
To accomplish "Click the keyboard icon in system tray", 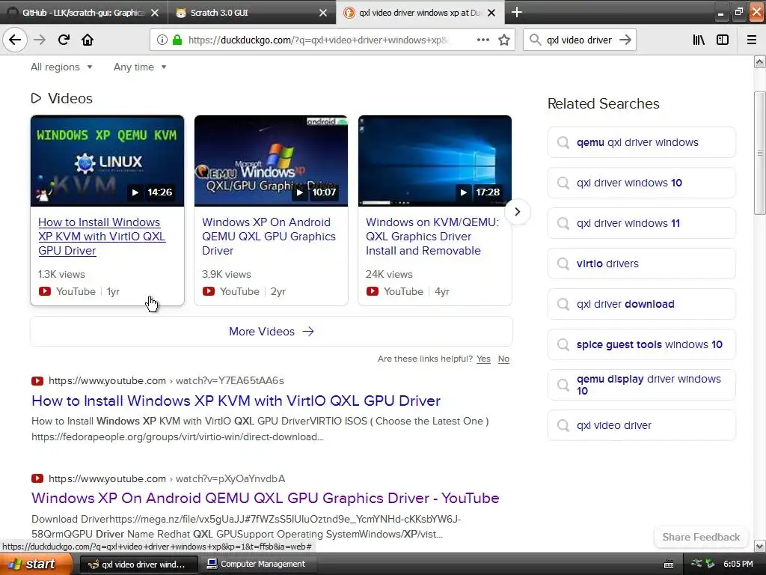I will (x=669, y=565).
